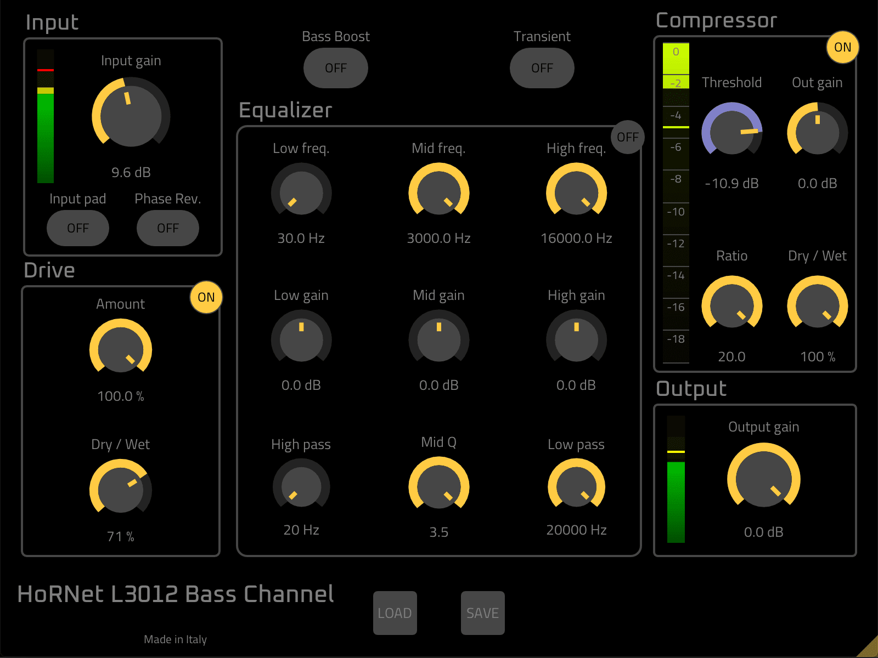Toggle the Transient OFF button
Screen dimensions: 878x658
542,68
